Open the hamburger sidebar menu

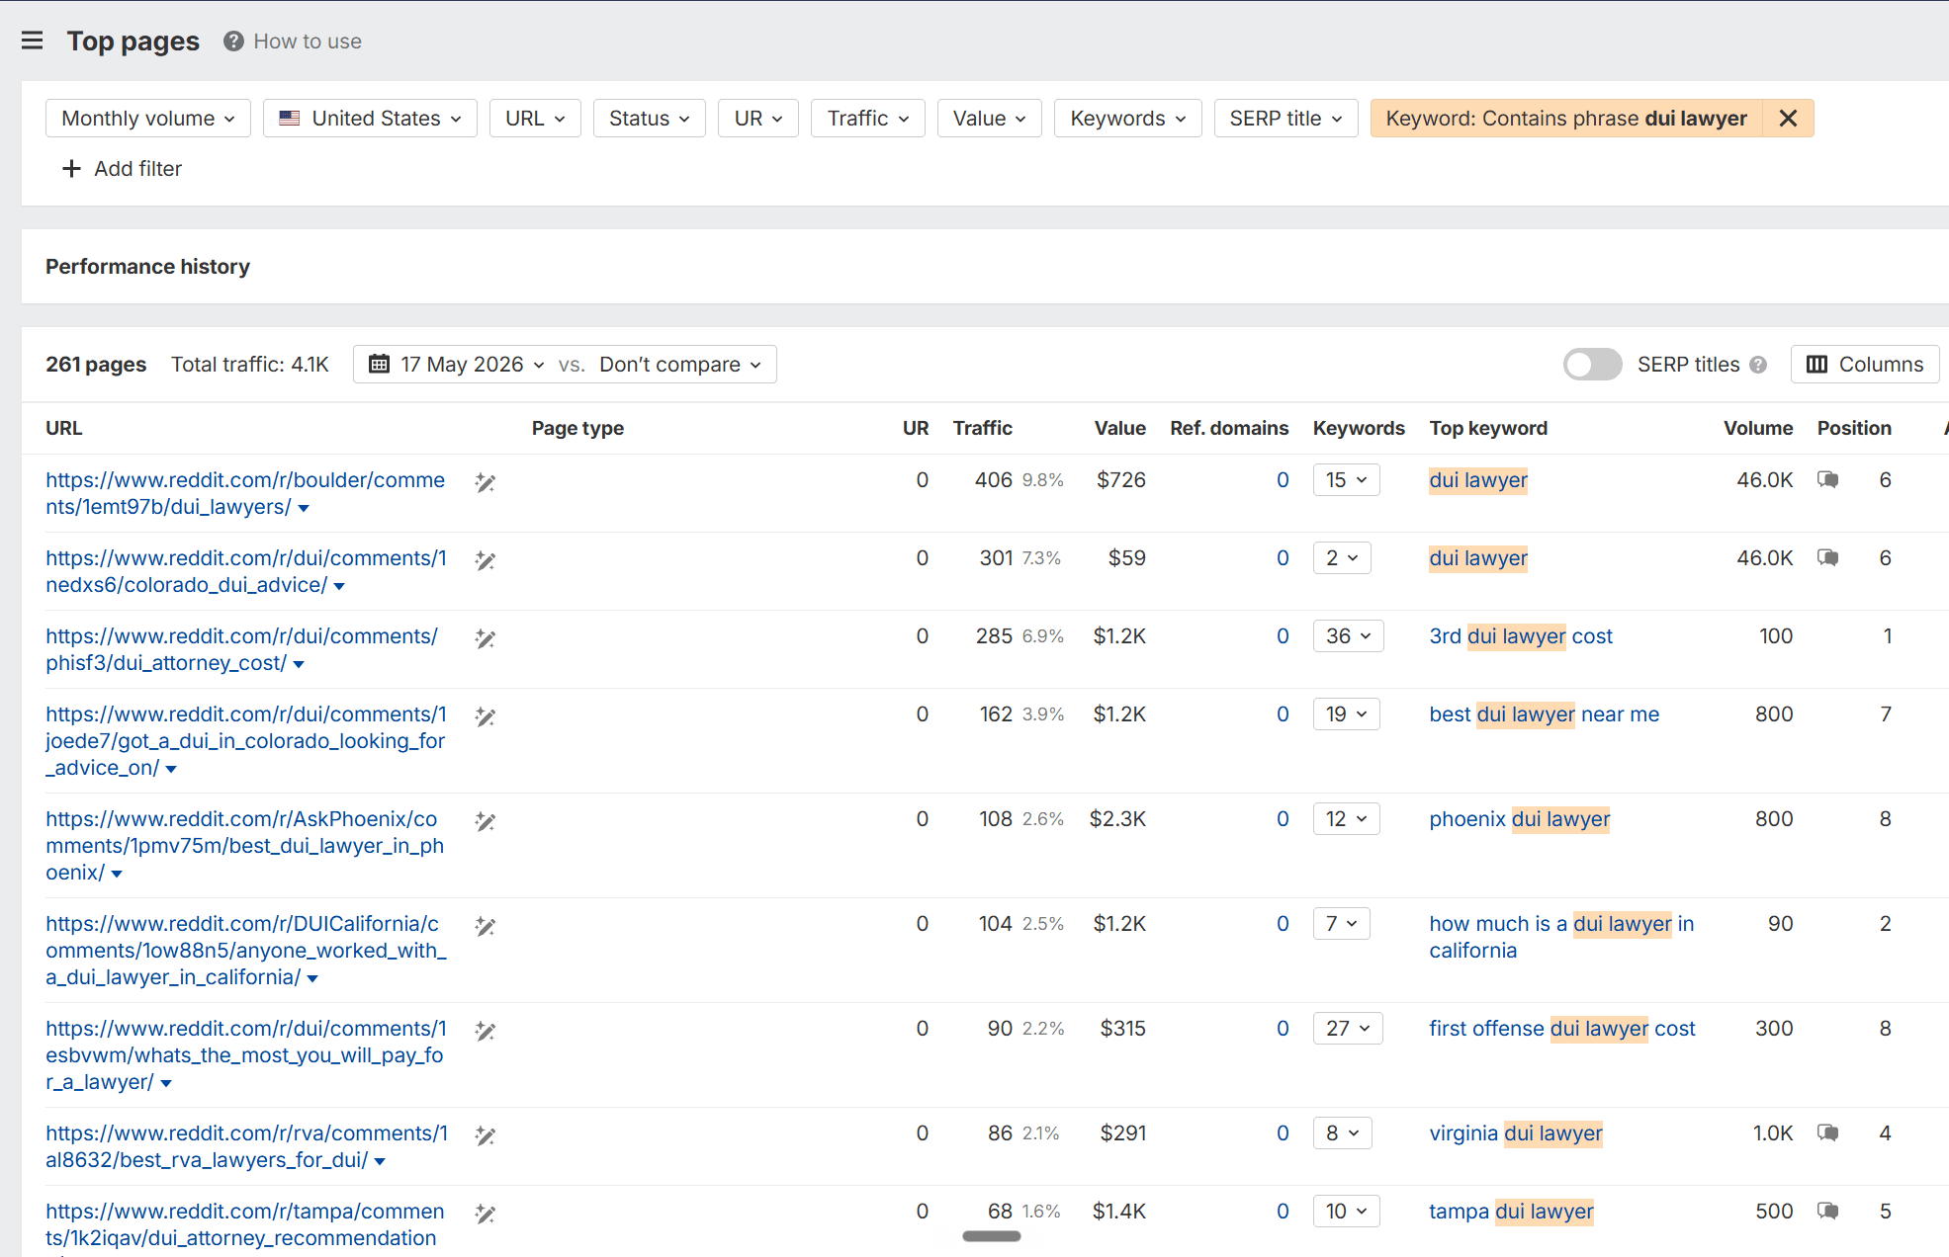[33, 41]
